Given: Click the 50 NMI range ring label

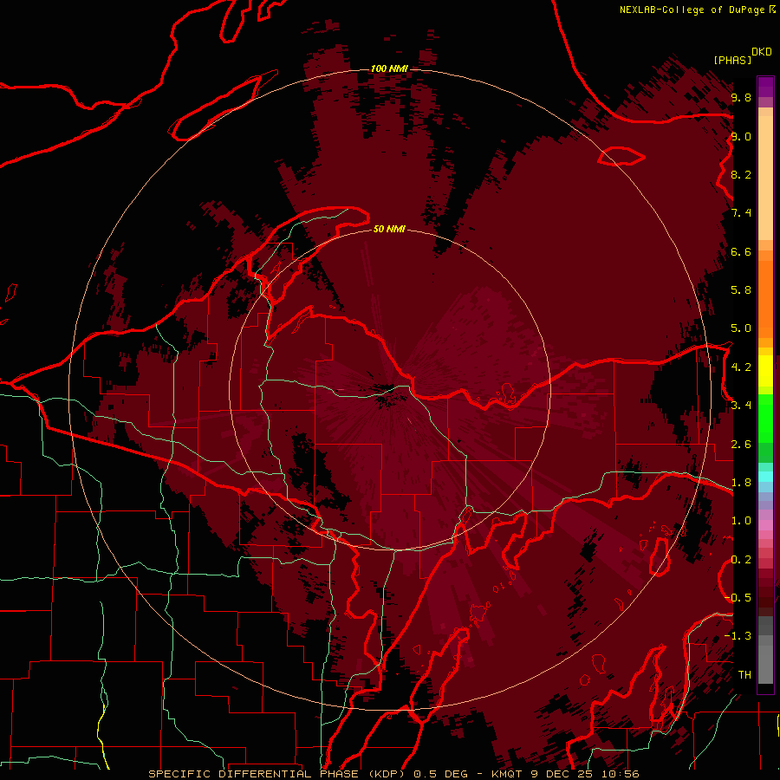Looking at the screenshot, I should pos(389,229).
